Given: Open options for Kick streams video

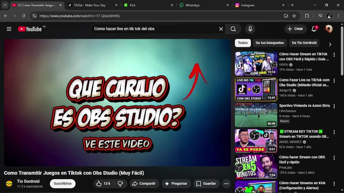Looking at the screenshot, I should tap(334, 184).
